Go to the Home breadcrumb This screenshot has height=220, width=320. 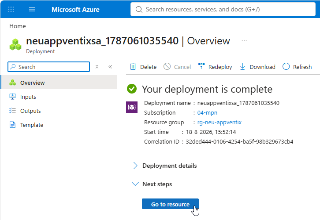pos(18,26)
